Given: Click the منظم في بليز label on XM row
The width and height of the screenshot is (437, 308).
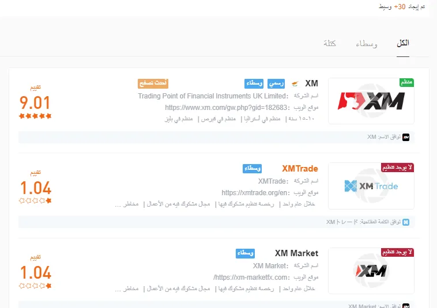Looking at the screenshot, I should click(x=179, y=119).
